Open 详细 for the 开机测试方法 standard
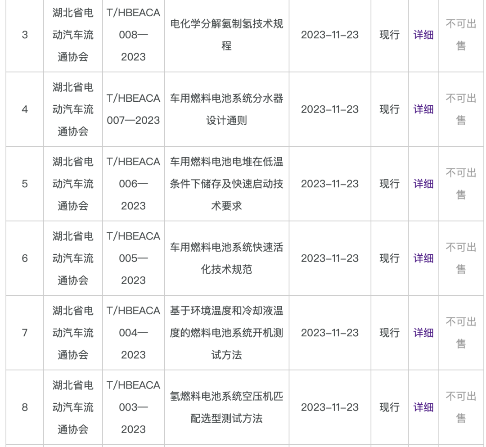The height and width of the screenshot is (447, 486). (x=423, y=333)
